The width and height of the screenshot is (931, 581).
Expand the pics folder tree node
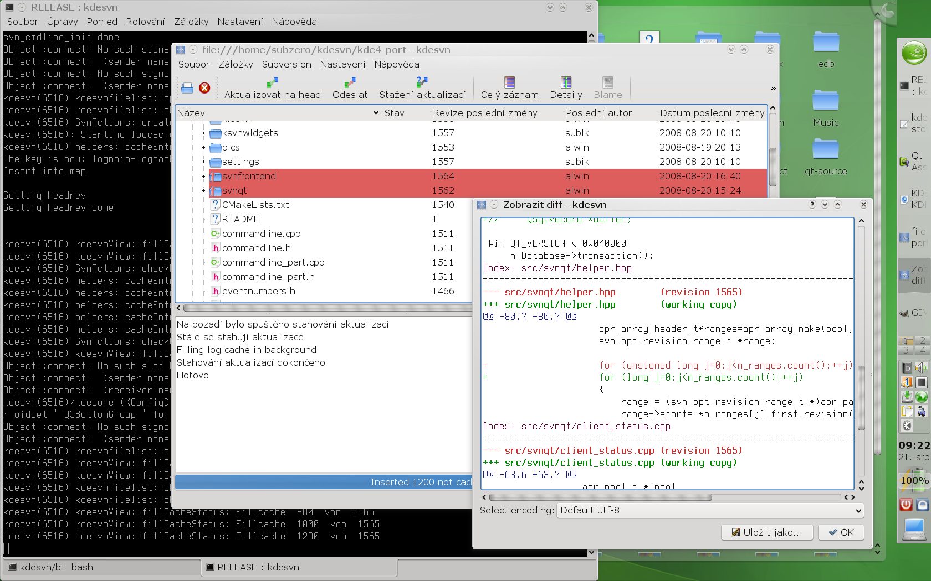(x=203, y=147)
